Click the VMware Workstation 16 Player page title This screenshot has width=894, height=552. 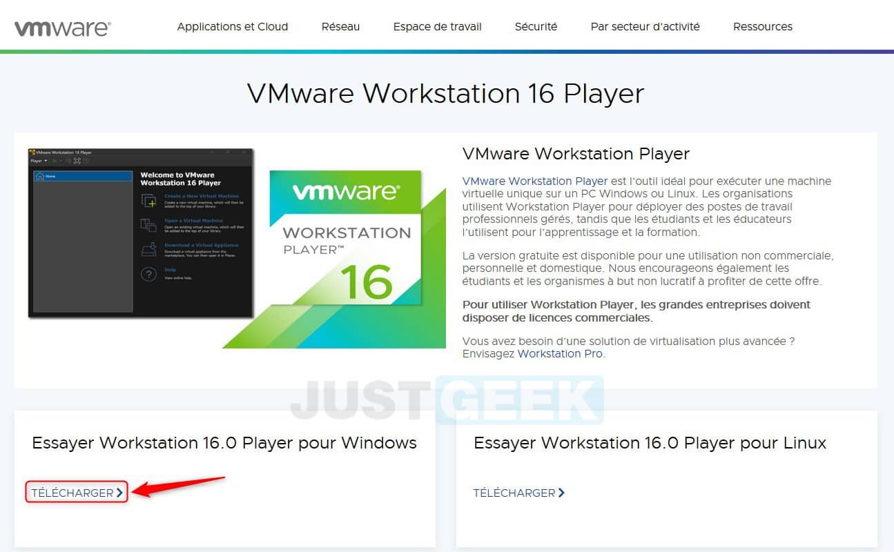pos(446,93)
